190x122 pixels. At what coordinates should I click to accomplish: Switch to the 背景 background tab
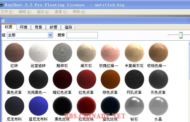pos(38,27)
